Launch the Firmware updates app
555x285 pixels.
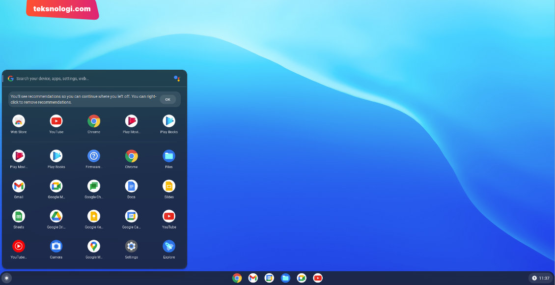click(x=94, y=156)
